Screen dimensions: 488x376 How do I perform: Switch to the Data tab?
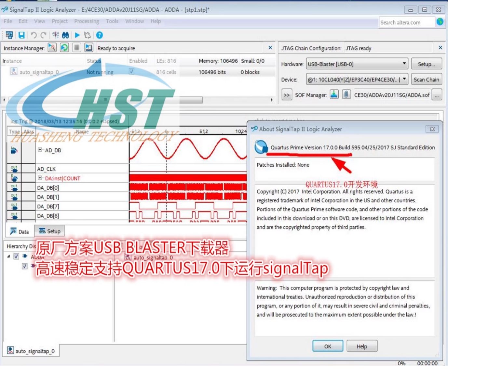tap(20, 231)
